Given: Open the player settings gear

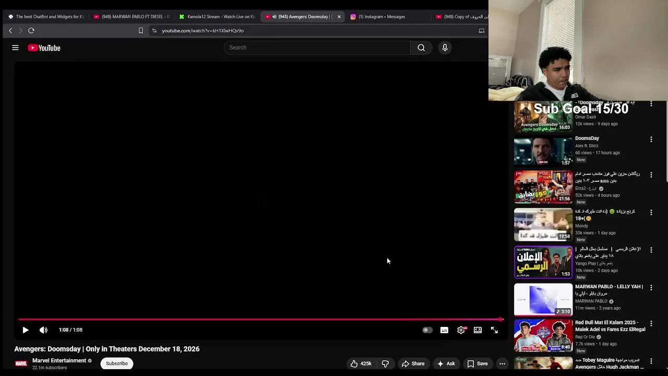Looking at the screenshot, I should (461, 330).
